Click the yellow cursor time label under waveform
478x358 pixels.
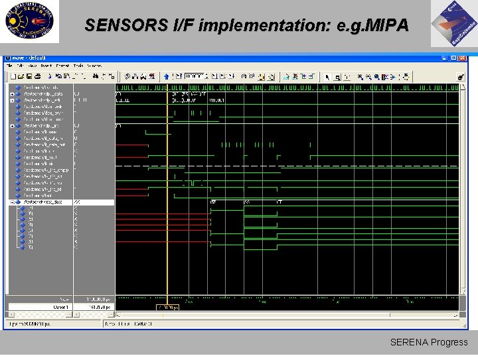(x=168, y=308)
